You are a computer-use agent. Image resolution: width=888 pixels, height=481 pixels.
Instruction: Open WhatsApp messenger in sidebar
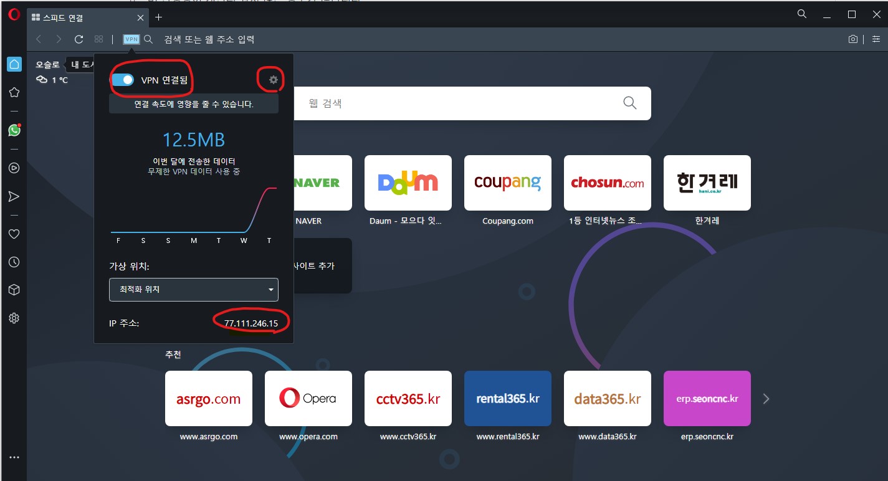pyautogui.click(x=14, y=130)
